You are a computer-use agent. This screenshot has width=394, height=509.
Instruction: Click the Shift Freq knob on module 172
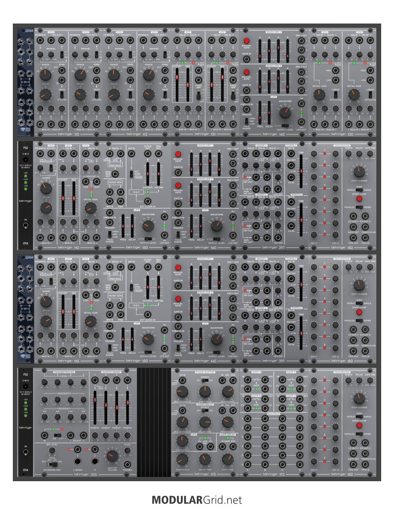click(x=205, y=392)
